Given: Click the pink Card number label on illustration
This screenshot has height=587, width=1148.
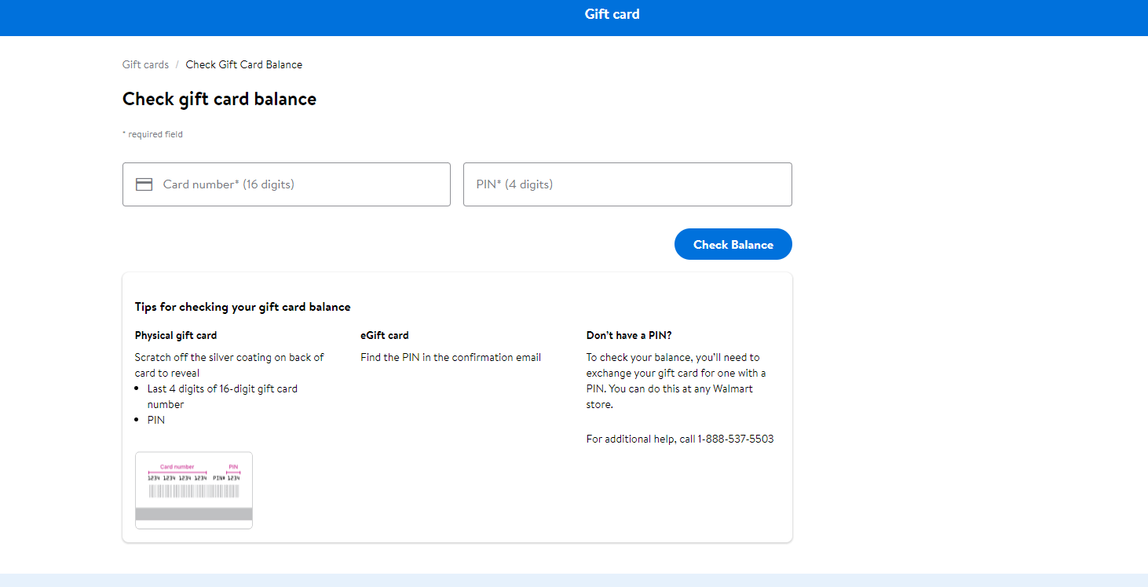Looking at the screenshot, I should pyautogui.click(x=177, y=467).
